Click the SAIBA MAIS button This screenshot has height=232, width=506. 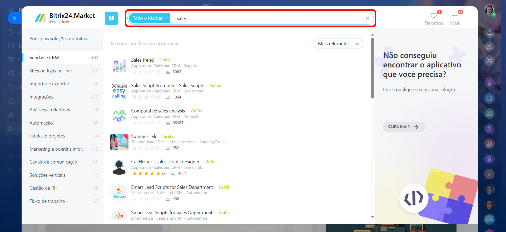(404, 127)
